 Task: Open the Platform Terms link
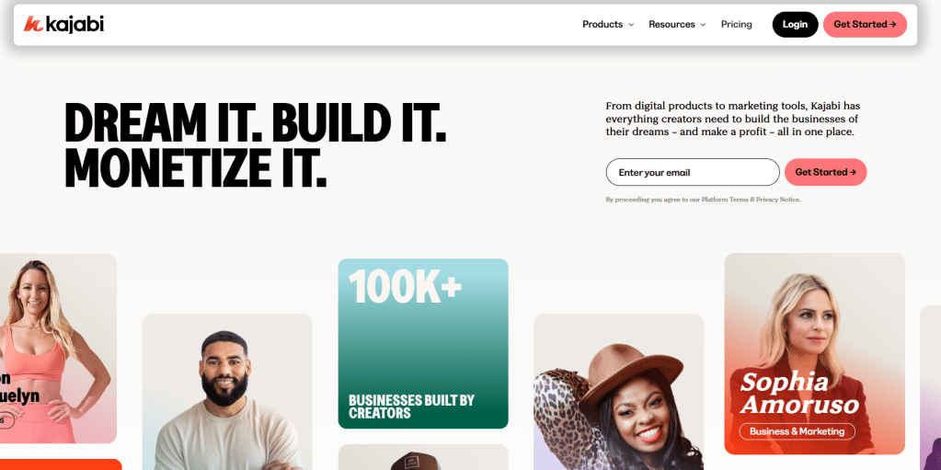pos(724,200)
